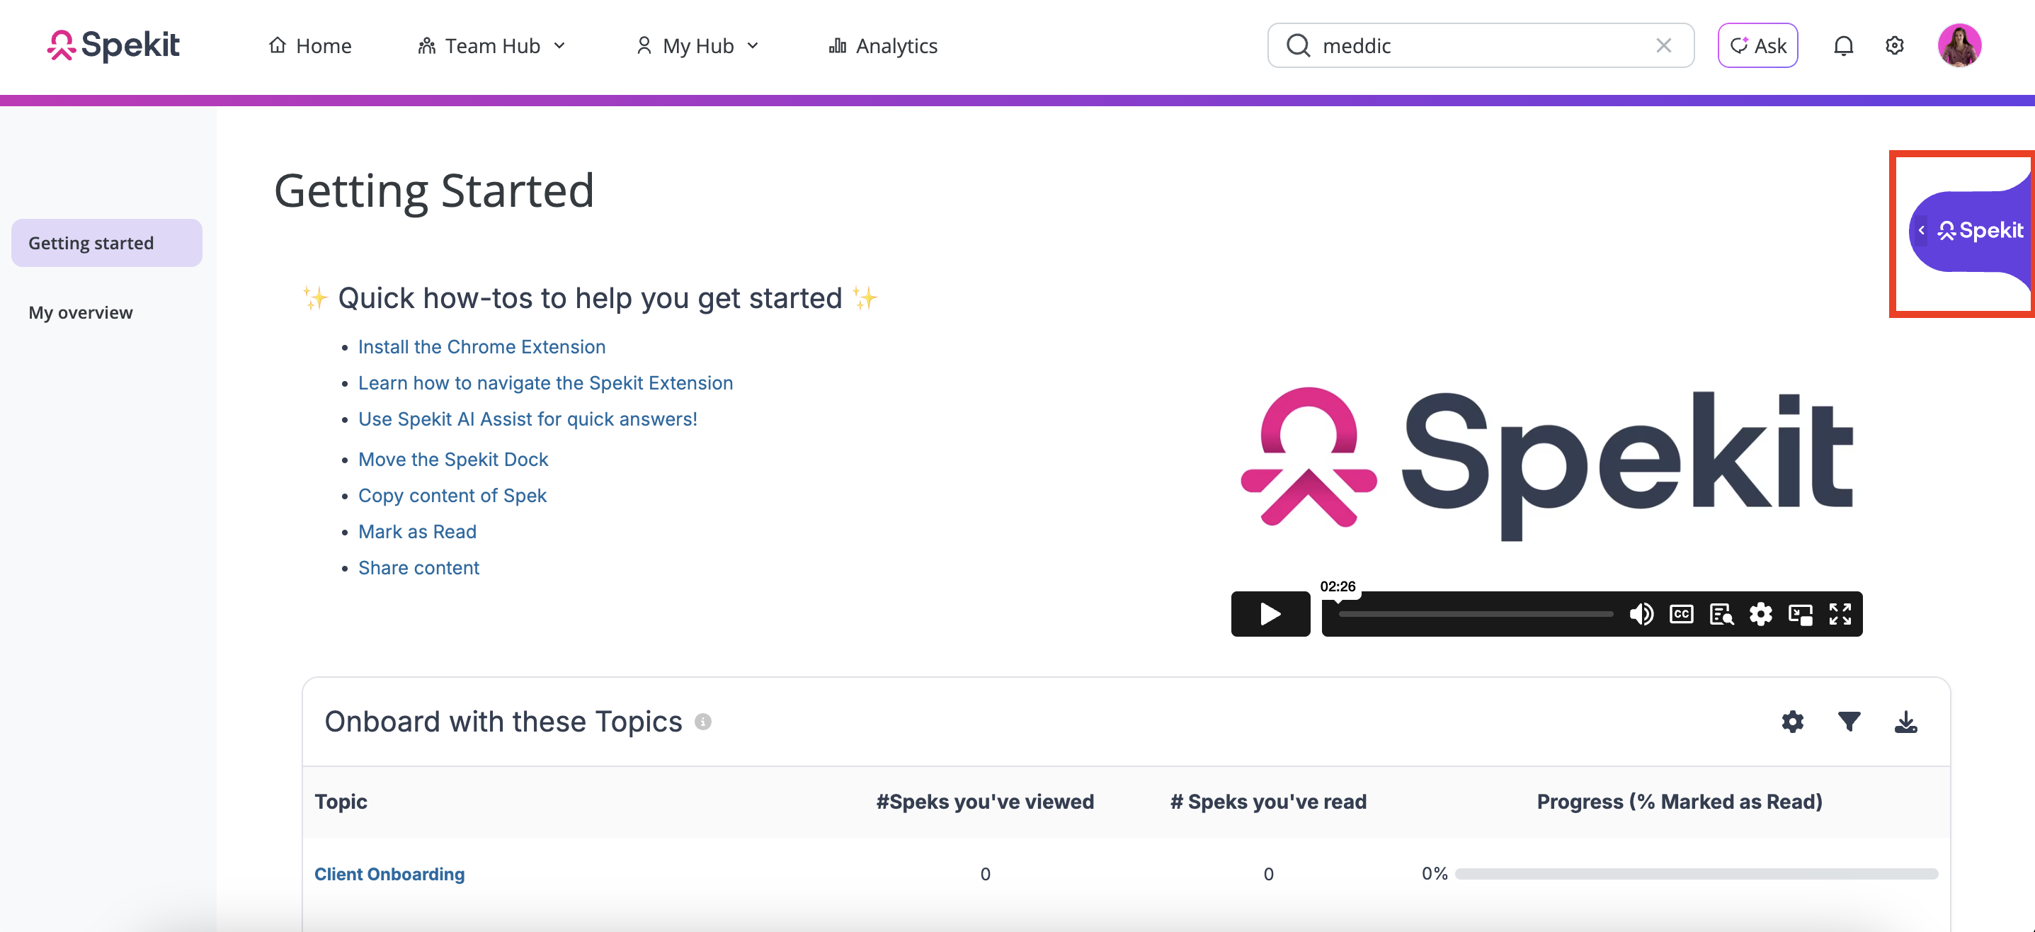Image resolution: width=2035 pixels, height=932 pixels.
Task: Sort by # Speks you've read column
Action: (1268, 801)
